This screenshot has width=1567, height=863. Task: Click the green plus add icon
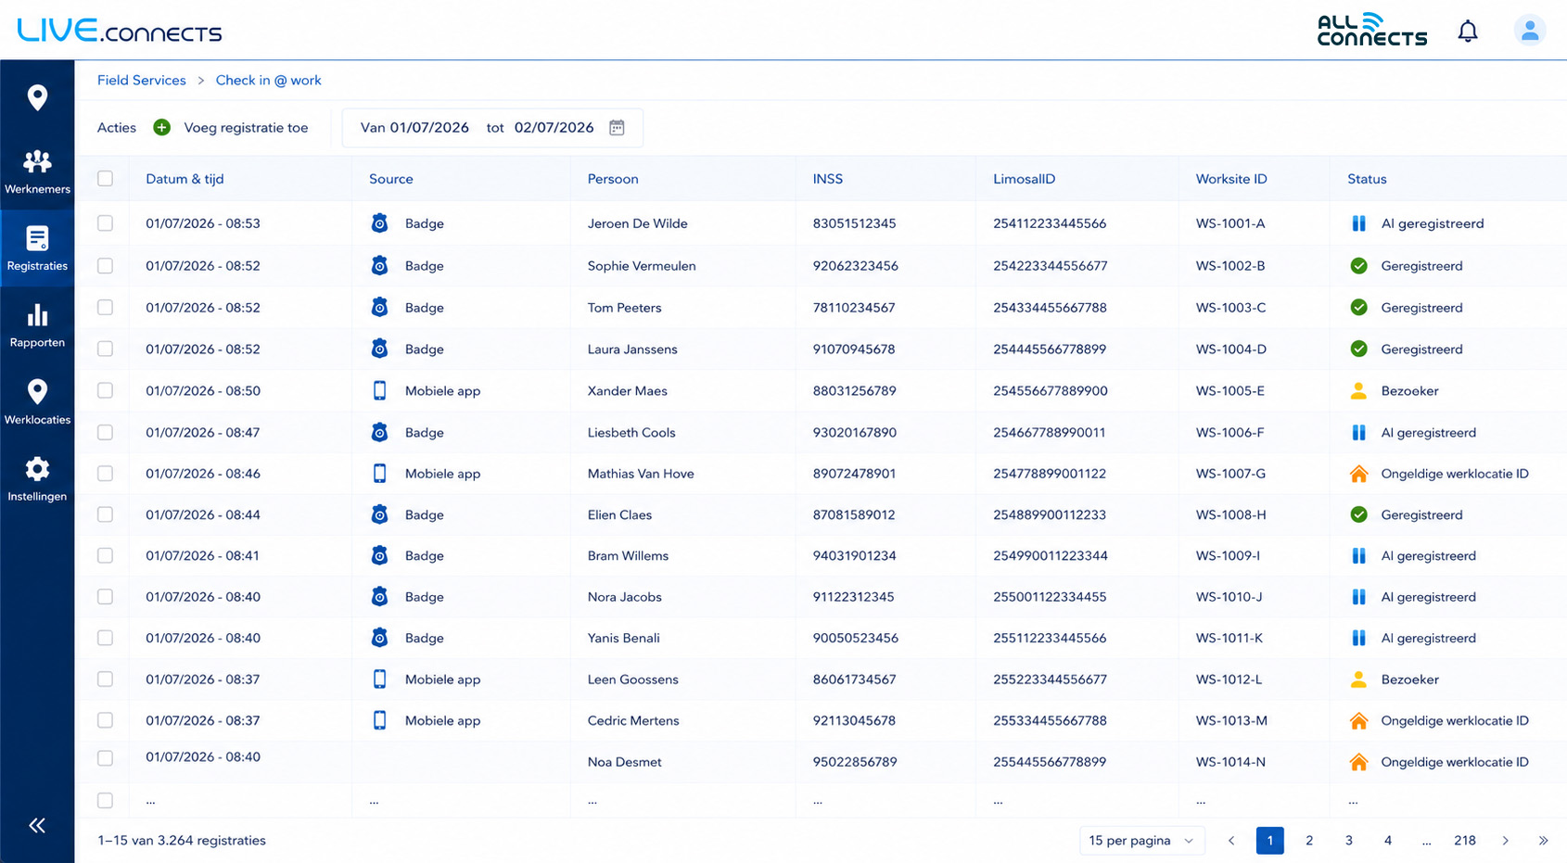point(161,128)
